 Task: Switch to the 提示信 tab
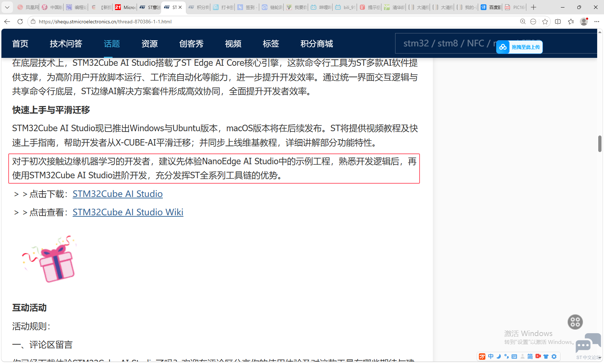point(370,7)
